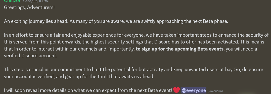Click the red heart emoji
Image resolution: width=271 pixels, height=94 pixels.
click(x=176, y=90)
